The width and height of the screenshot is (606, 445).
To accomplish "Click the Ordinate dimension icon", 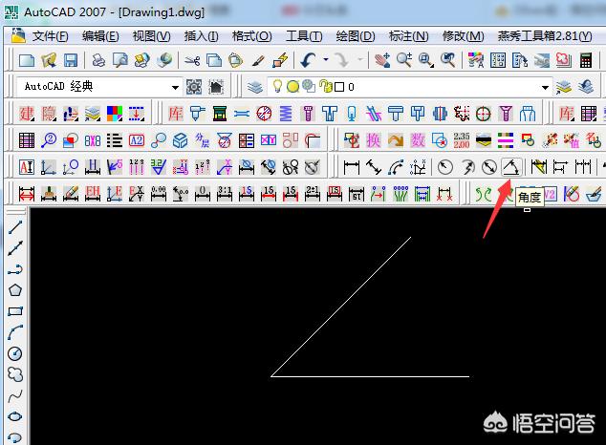I will (x=418, y=167).
